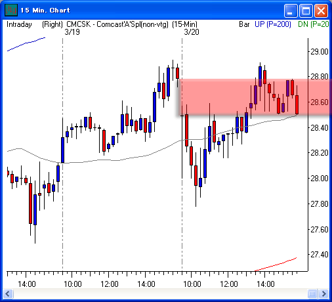This screenshot has height=302, width=332.
Task: Click the red lower band line
Action: [x=276, y=265]
